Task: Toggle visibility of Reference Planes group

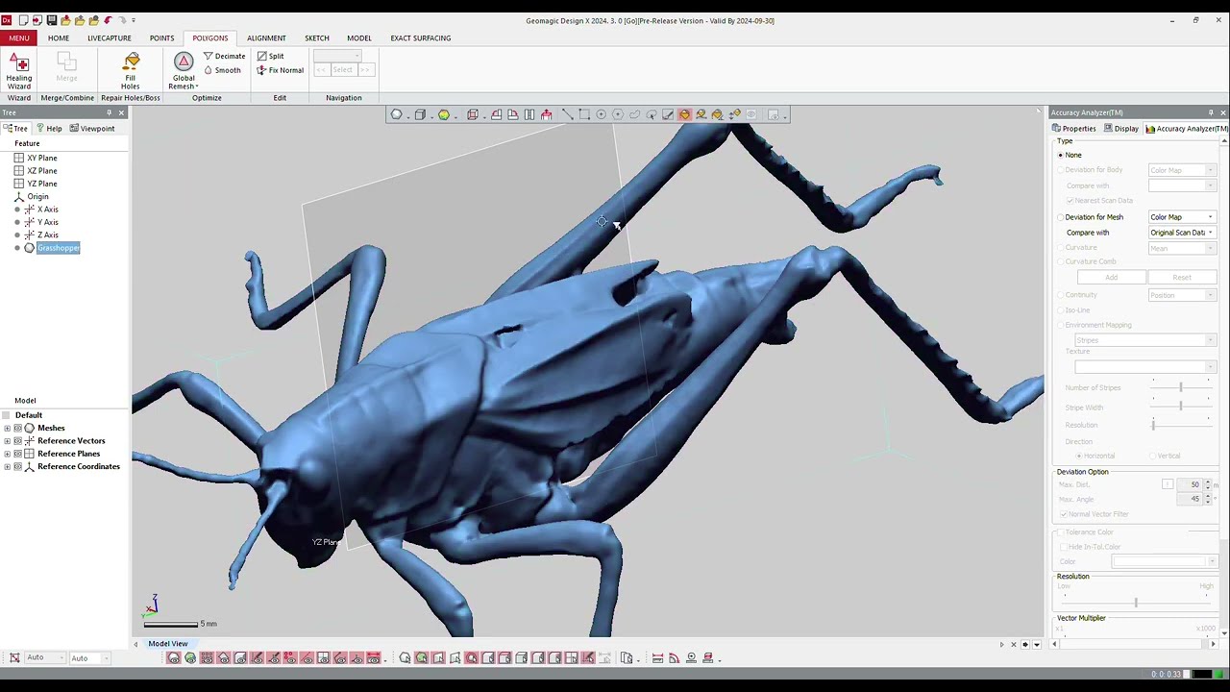Action: click(x=17, y=454)
